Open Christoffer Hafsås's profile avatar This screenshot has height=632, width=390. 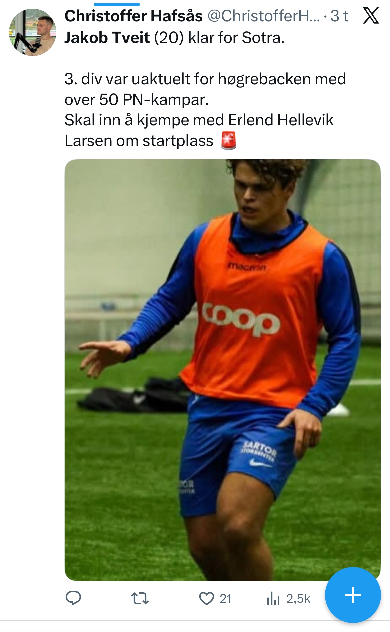[x=32, y=32]
